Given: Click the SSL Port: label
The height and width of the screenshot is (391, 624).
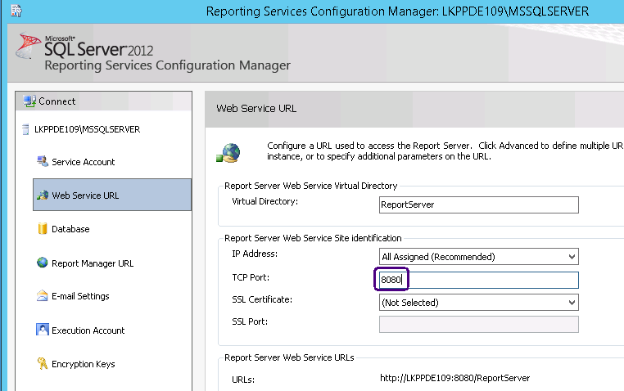Looking at the screenshot, I should point(250,321).
